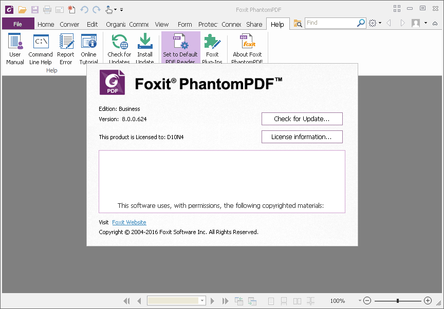The width and height of the screenshot is (444, 309).
Task: Click the License information... button
Action: [x=302, y=137]
